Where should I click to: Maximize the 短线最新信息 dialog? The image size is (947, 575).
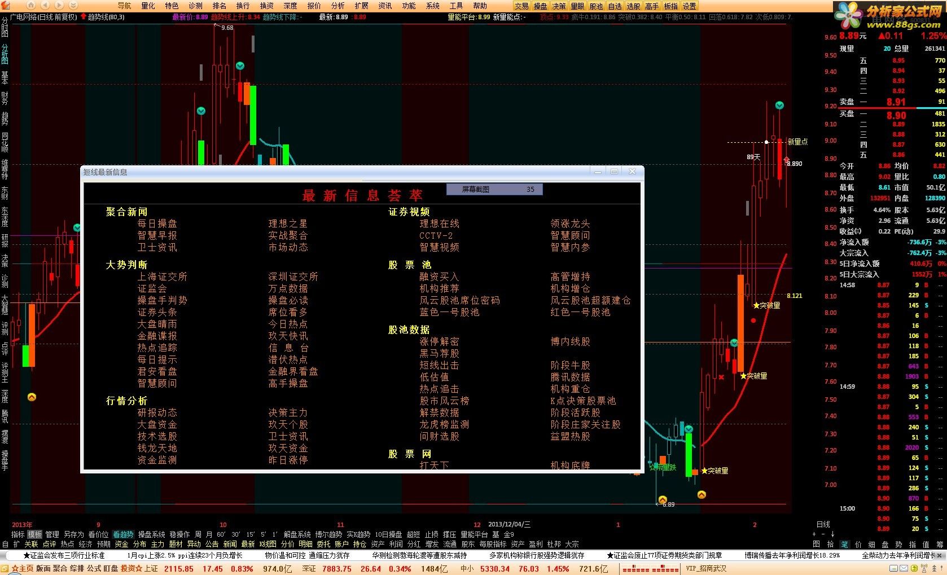click(x=614, y=172)
